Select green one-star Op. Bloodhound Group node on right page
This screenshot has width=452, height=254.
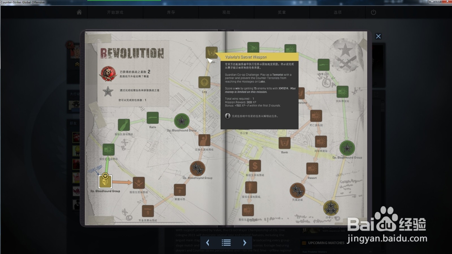click(x=347, y=148)
